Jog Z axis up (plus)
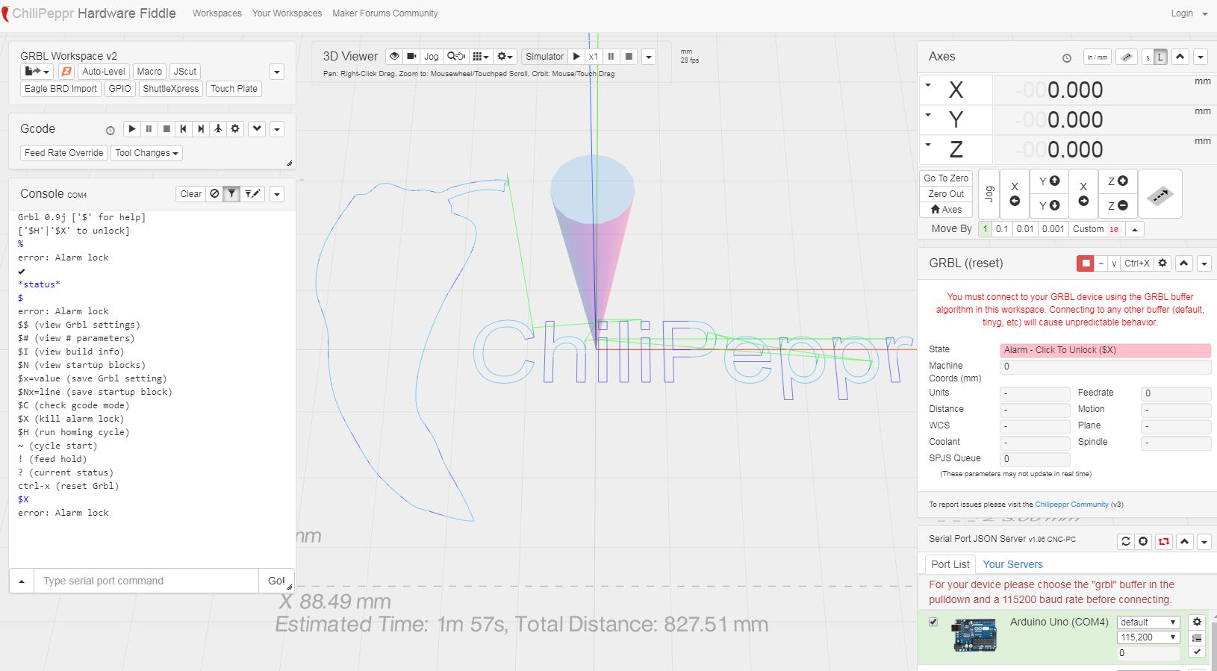The height and width of the screenshot is (671, 1217). (x=1118, y=181)
